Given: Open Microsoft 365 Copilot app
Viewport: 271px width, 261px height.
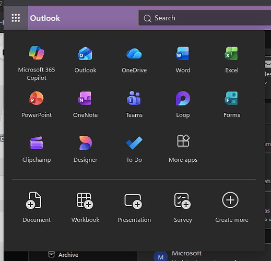Looking at the screenshot, I should point(37,64).
